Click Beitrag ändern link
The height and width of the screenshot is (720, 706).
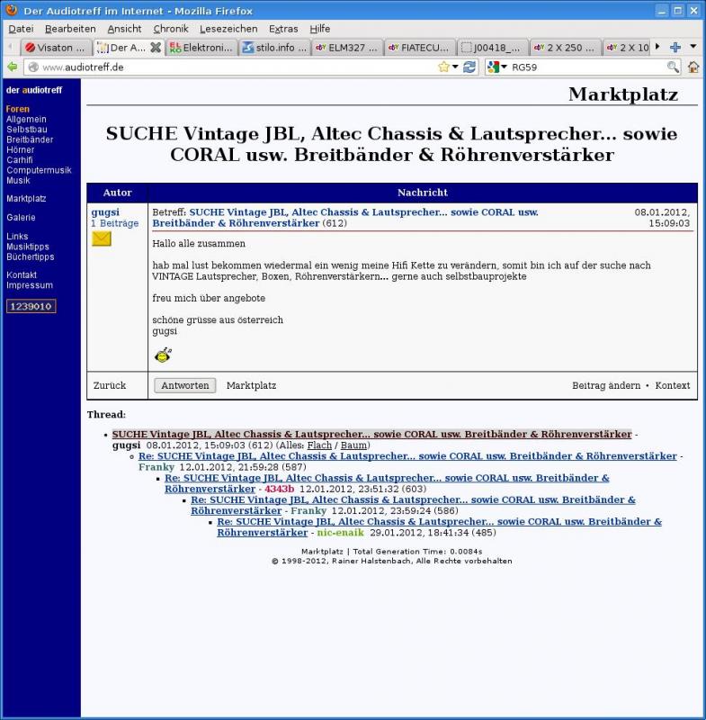pyautogui.click(x=606, y=385)
